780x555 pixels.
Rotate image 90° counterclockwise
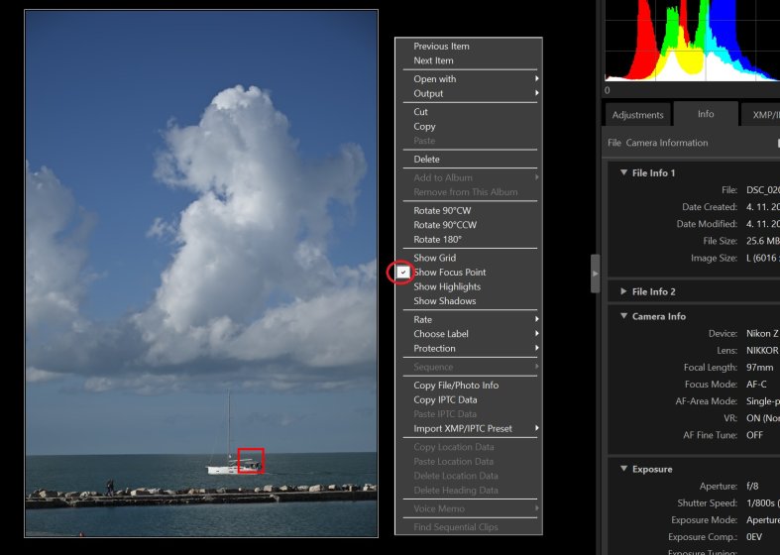(x=469, y=225)
